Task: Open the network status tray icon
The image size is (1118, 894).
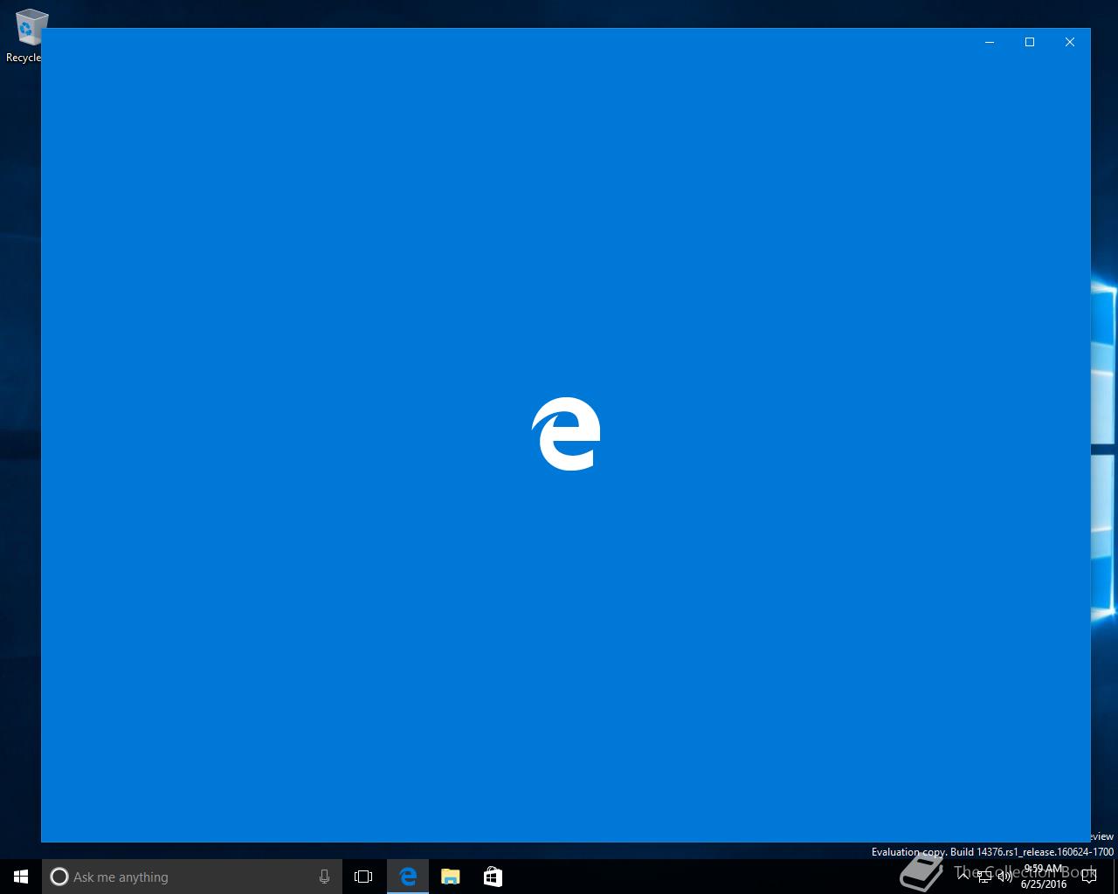Action: click(x=984, y=877)
